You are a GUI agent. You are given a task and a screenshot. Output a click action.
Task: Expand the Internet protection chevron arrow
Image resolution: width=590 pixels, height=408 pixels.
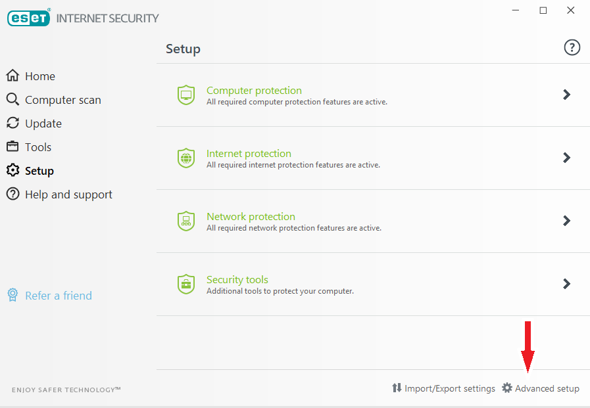[x=566, y=158]
